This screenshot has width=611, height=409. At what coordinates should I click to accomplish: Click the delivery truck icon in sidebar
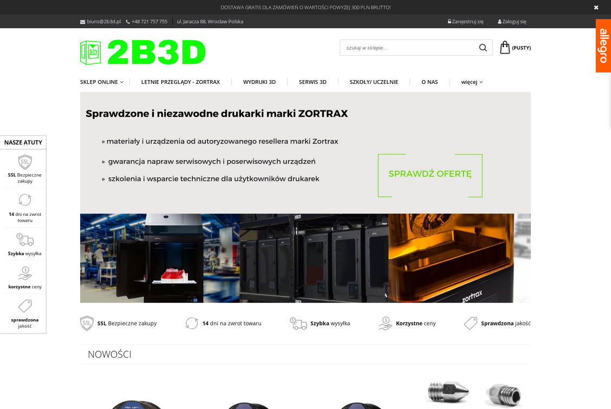click(25, 239)
